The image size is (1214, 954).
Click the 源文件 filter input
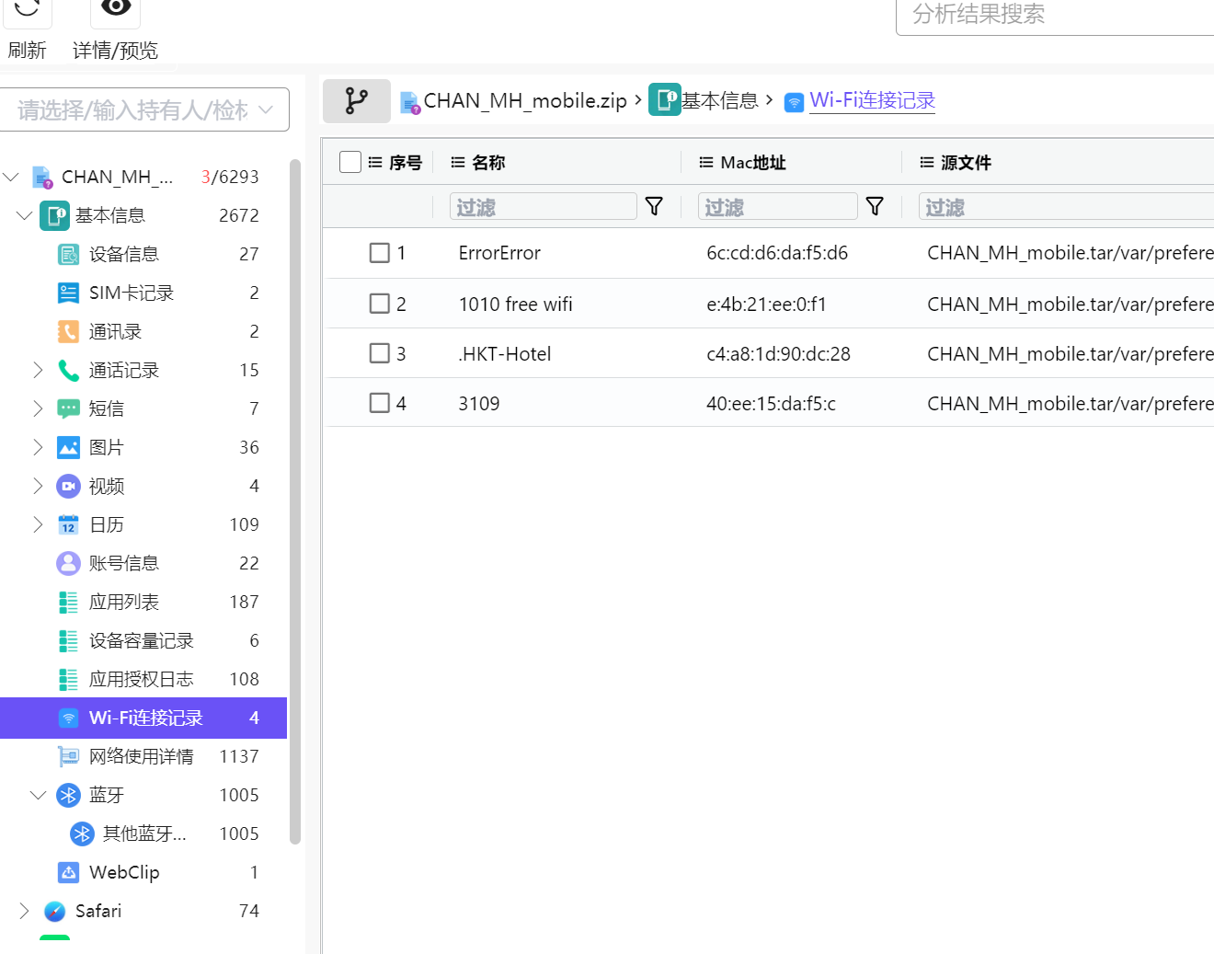pos(1067,207)
